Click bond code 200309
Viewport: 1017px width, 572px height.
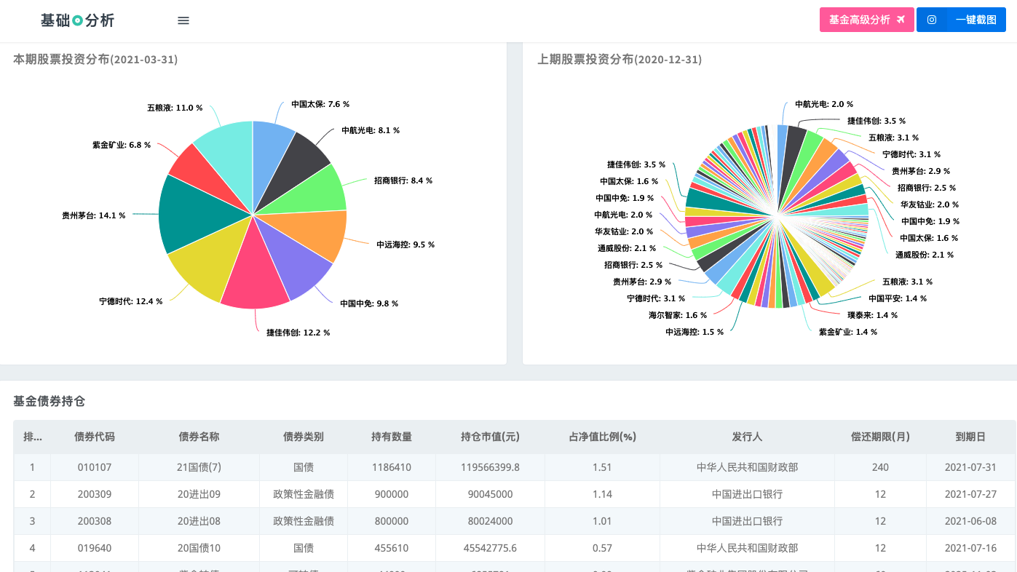tap(95, 494)
